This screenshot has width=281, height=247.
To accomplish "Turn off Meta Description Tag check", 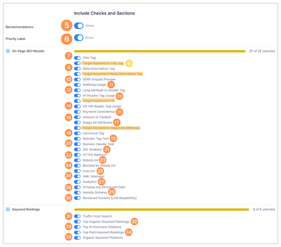I will coord(77,69).
